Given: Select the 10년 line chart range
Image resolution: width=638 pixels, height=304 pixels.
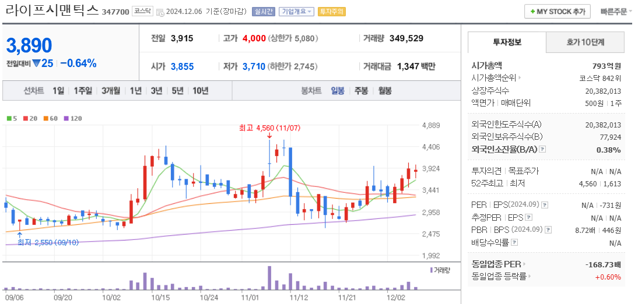Looking at the screenshot, I should 200,91.
